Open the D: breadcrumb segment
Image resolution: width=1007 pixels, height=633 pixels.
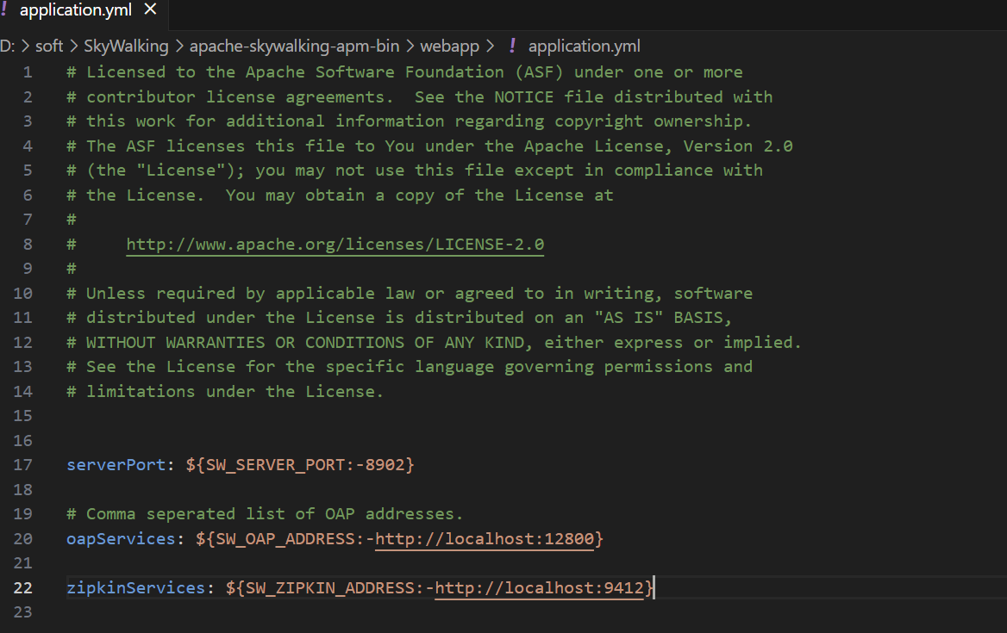pyautogui.click(x=7, y=47)
